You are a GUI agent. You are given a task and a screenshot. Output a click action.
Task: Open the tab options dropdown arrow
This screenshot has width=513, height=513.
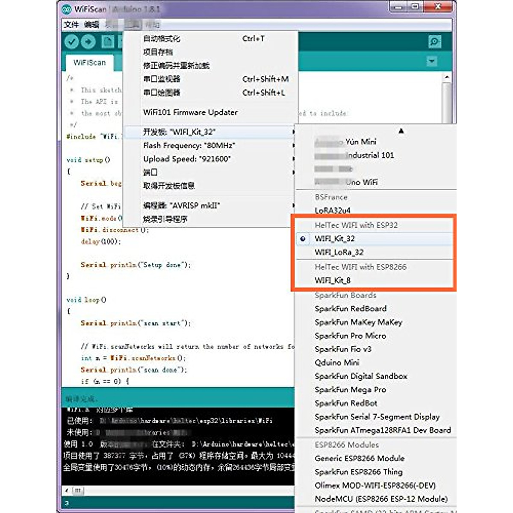(x=432, y=61)
